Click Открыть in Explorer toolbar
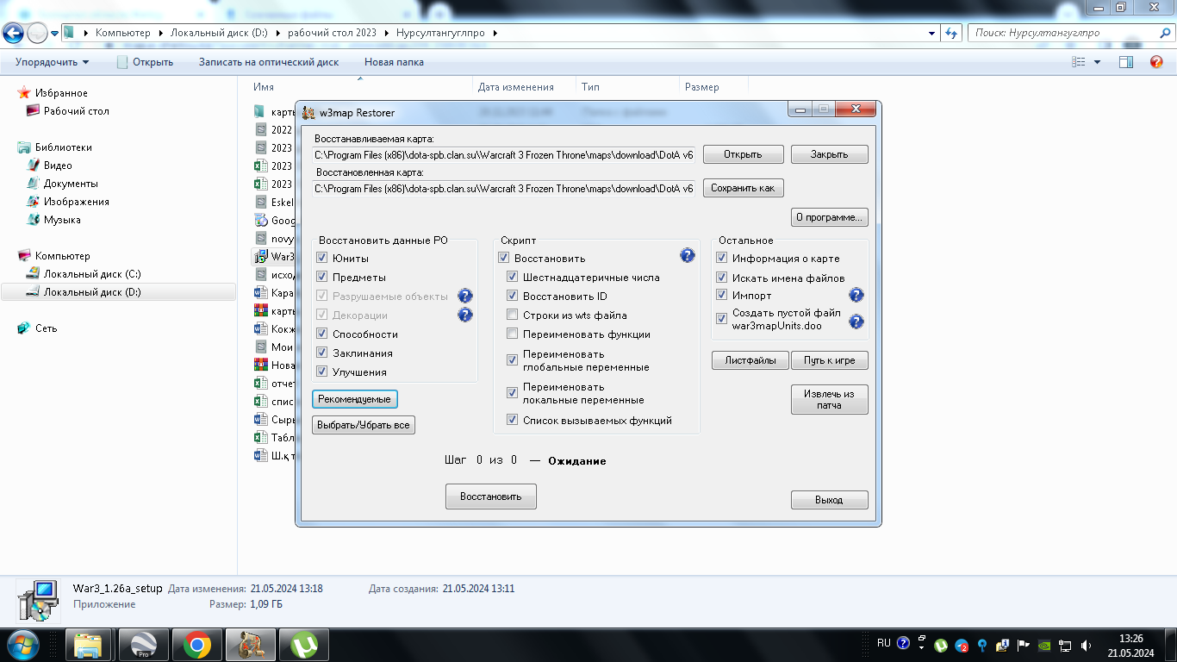 coord(145,62)
